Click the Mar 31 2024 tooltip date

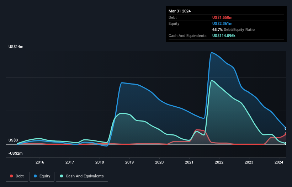180,11
